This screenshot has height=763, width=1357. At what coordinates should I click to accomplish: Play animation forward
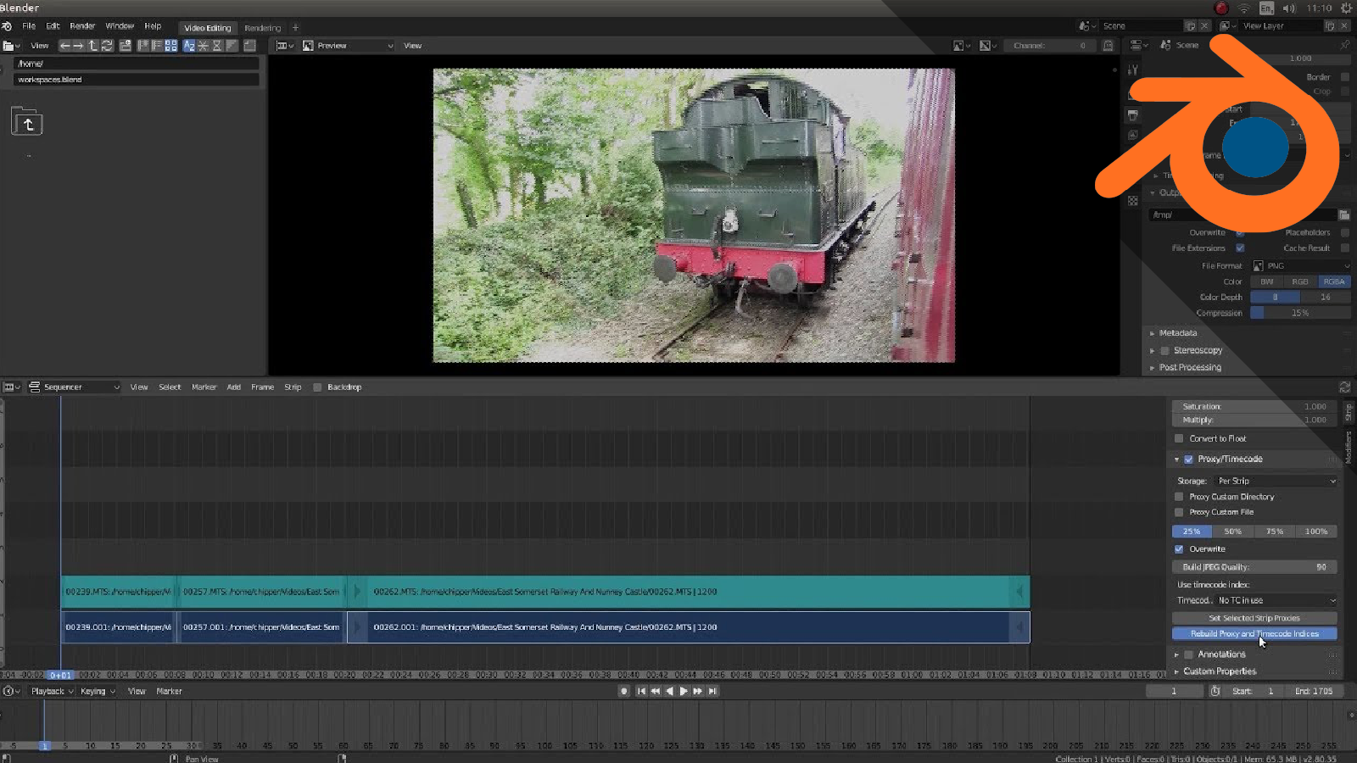pyautogui.click(x=684, y=692)
